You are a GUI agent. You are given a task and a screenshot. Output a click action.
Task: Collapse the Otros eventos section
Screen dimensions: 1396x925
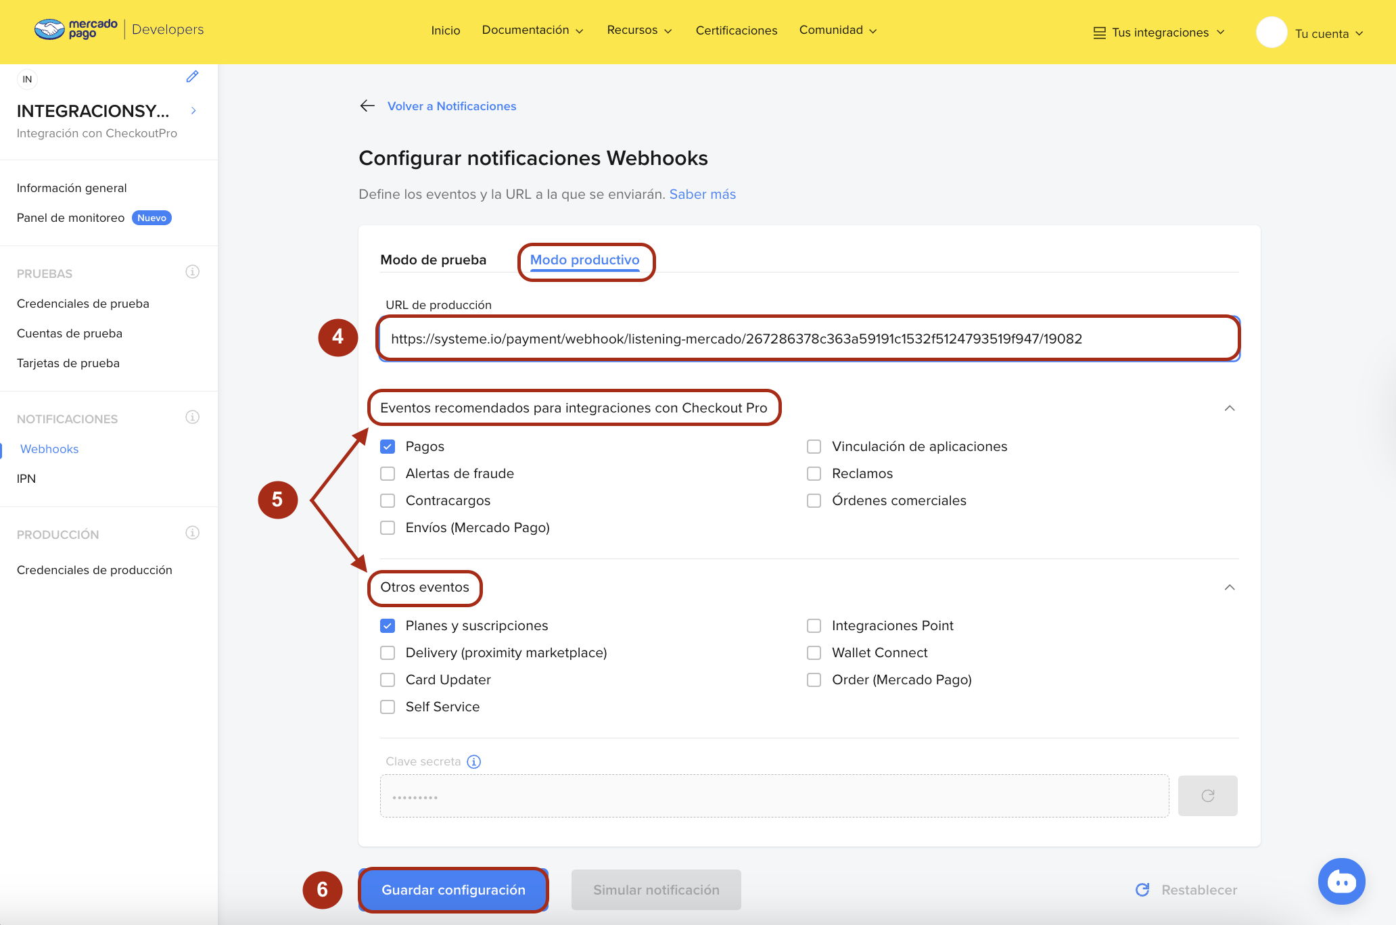(x=1229, y=588)
